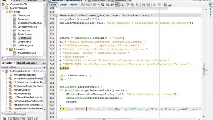
Task: Toggle Highlight Search in editor toolbar
Action: pyautogui.click(x=117, y=5)
